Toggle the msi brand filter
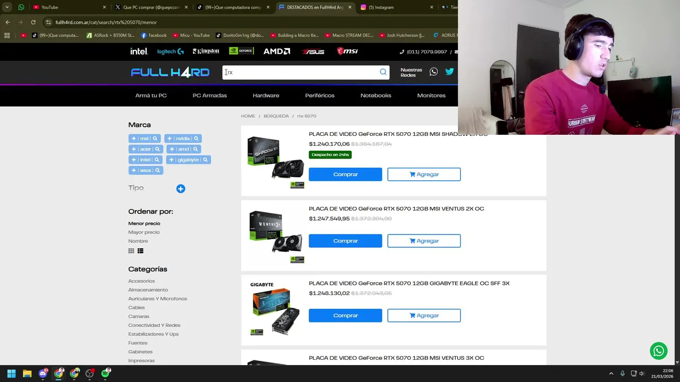Image resolution: width=680 pixels, height=382 pixels. point(144,138)
